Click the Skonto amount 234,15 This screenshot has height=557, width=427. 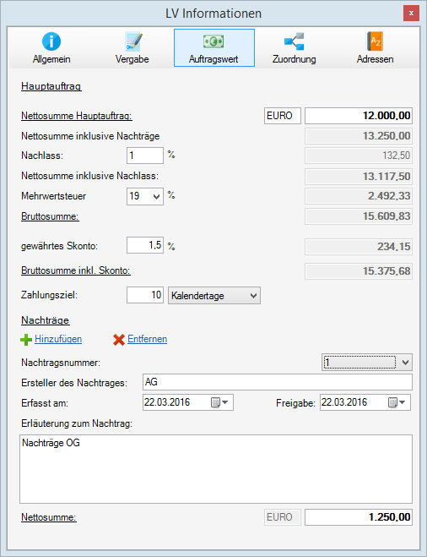[x=359, y=247]
